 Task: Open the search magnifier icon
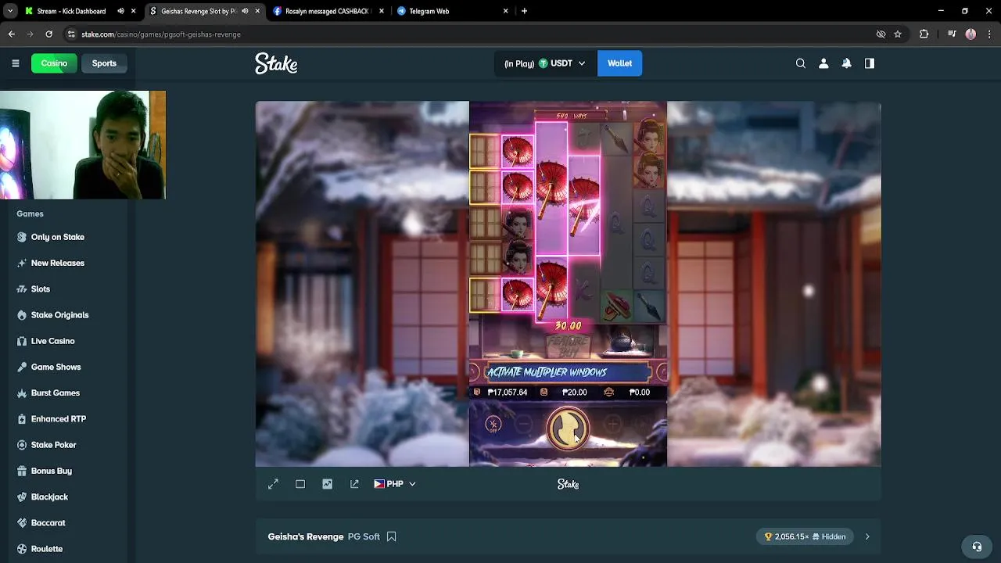(801, 63)
